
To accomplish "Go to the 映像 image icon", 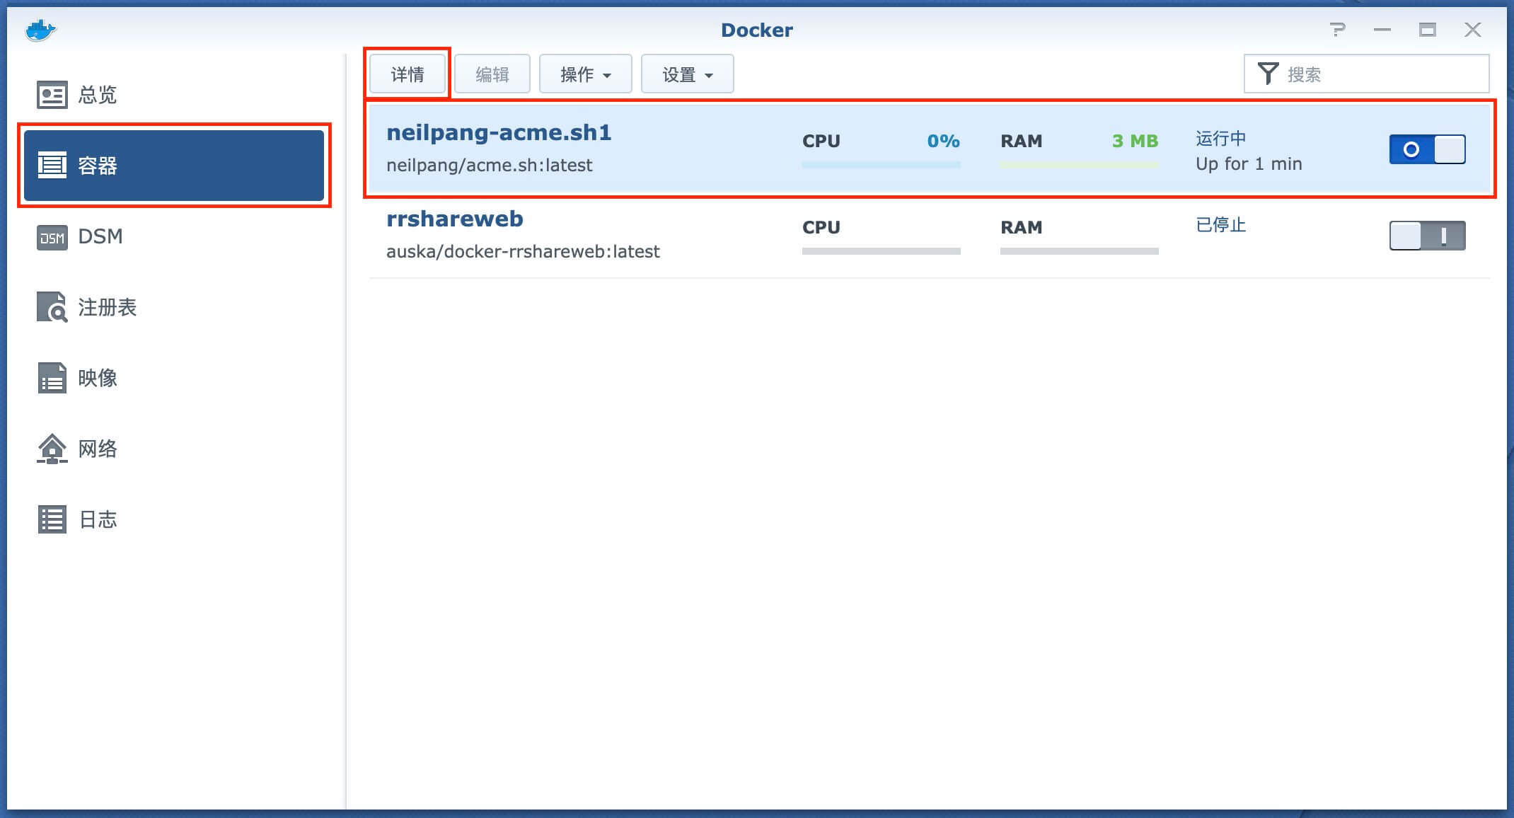I will [x=52, y=378].
